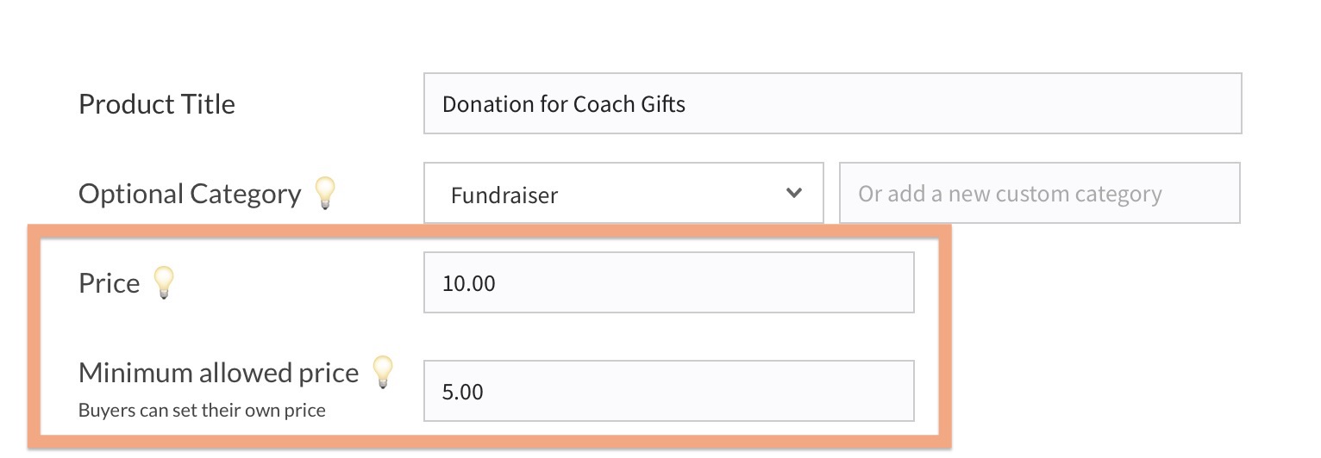Click the Product Title input field
Viewport: 1321px width, 458px height.
pyautogui.click(x=832, y=104)
